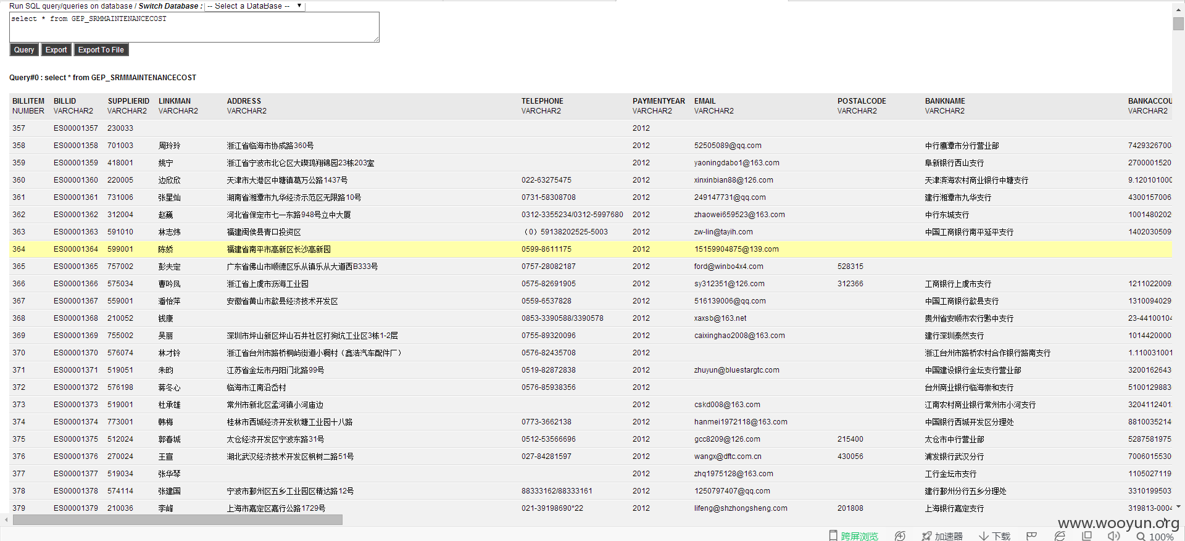Click the window-split icon in status bar
Screen dimensions: 1185x541
[x=1087, y=536]
